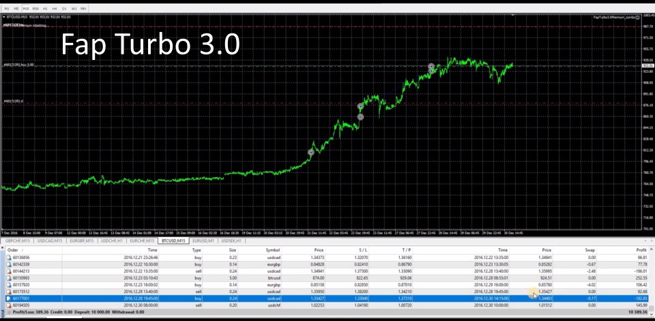Open the EURGBP,M15 chart tab
Screen dimensions: 655x321
click(81, 241)
